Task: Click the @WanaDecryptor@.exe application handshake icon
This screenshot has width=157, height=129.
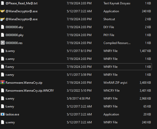Action: [x=3, y=11]
